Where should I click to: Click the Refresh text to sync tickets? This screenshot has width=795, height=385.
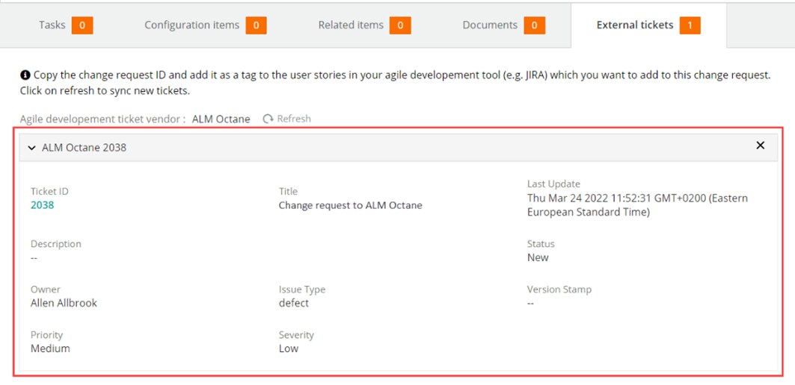(294, 119)
